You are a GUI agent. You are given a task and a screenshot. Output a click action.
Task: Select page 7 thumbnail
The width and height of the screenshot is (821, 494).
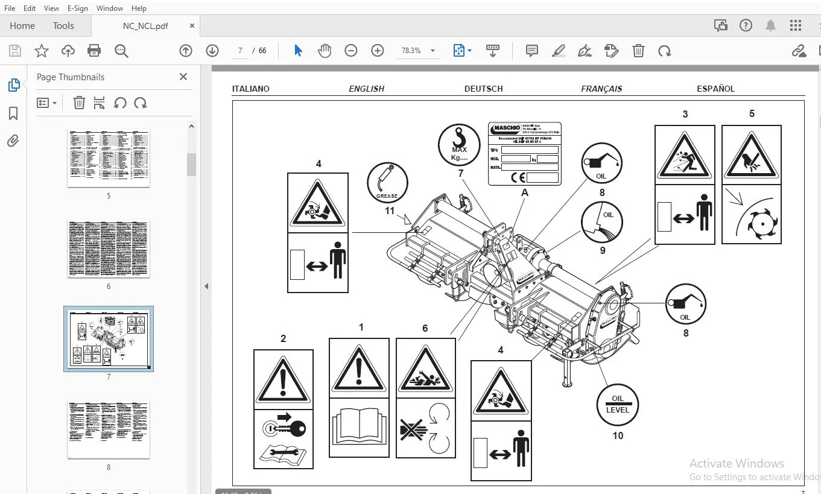pos(109,338)
